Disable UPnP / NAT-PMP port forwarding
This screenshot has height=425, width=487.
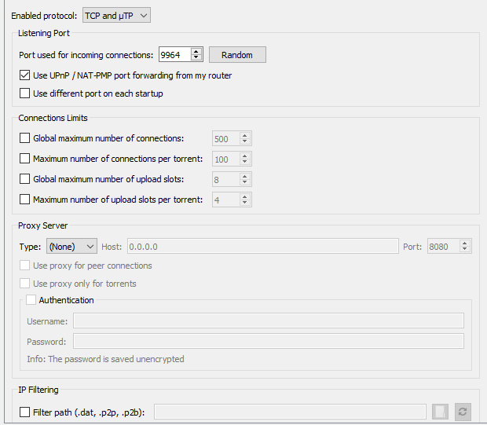tap(25, 75)
